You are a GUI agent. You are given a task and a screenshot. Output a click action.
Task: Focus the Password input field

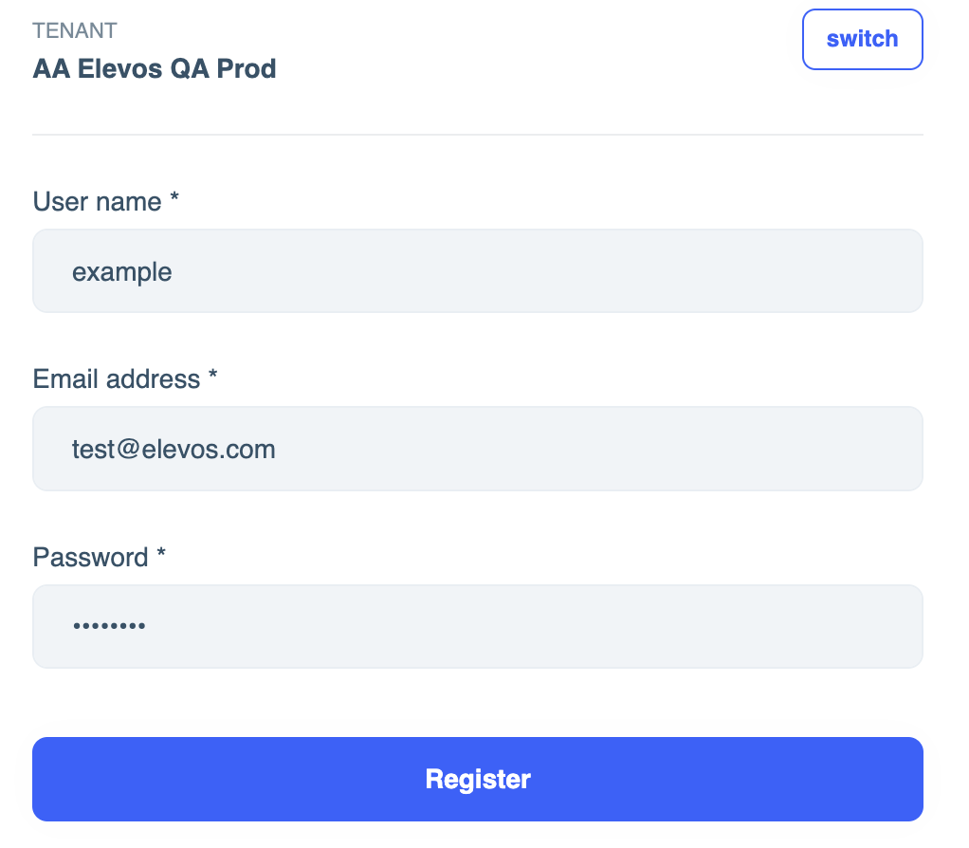[x=478, y=626]
